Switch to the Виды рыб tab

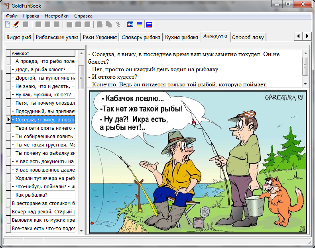click(19, 37)
